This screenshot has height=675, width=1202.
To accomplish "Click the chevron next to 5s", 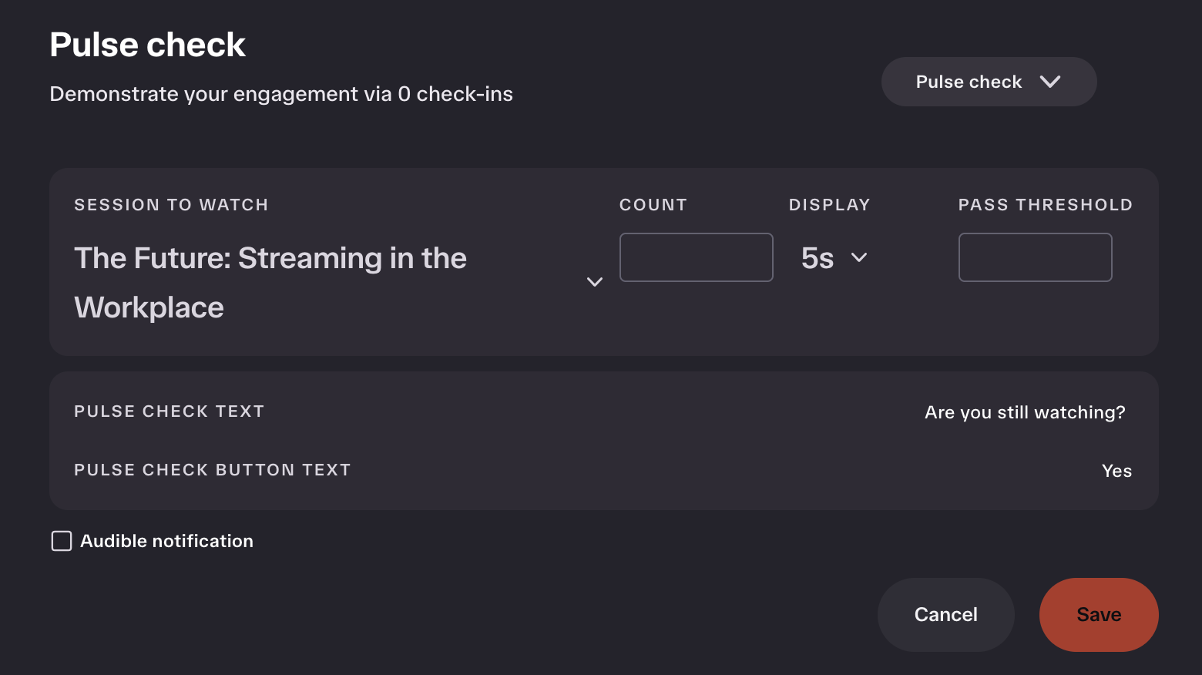I will [859, 258].
